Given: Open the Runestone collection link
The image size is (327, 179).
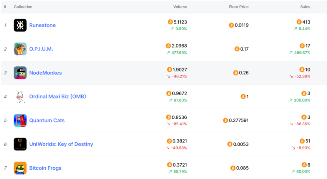Looking at the screenshot, I should 42,25.
